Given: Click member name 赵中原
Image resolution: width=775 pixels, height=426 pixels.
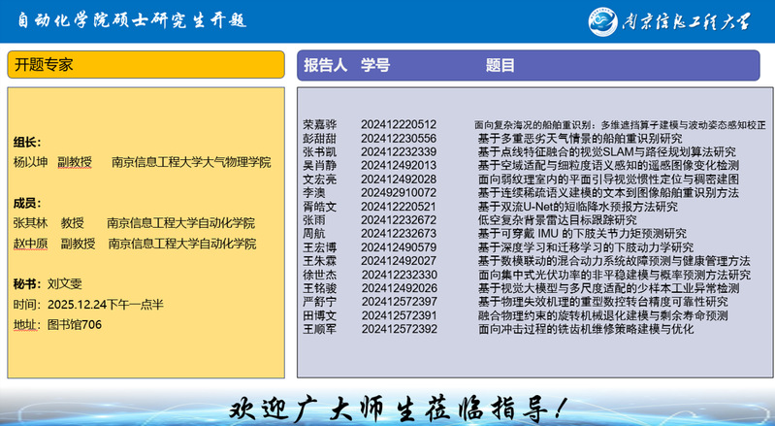Looking at the screenshot, I should 30,244.
